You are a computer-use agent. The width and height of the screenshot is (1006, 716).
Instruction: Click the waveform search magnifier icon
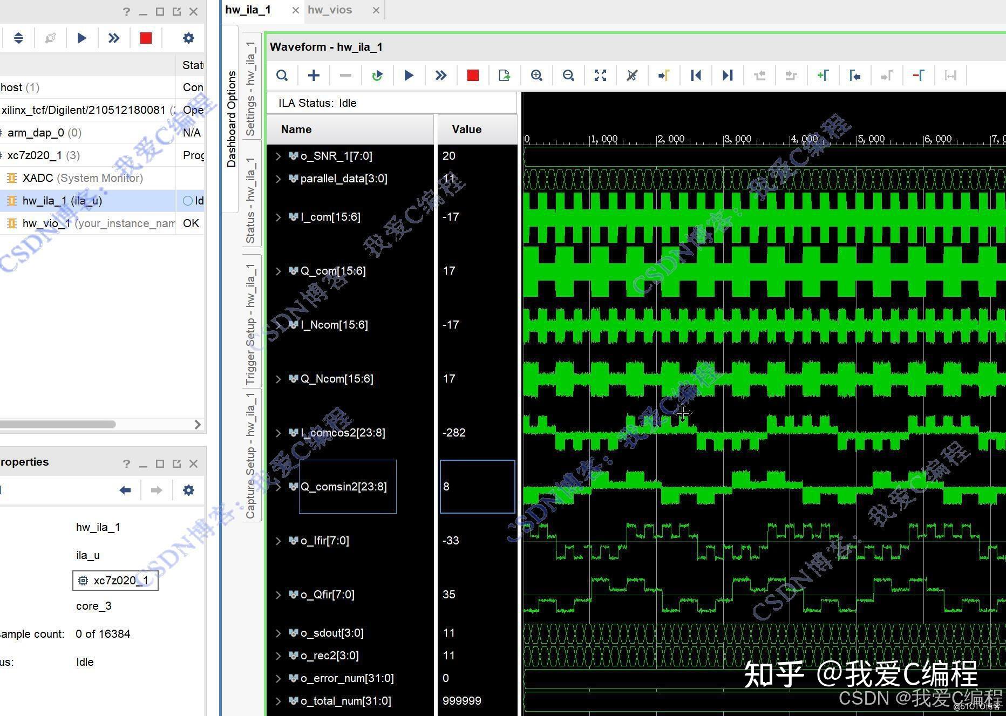point(282,76)
